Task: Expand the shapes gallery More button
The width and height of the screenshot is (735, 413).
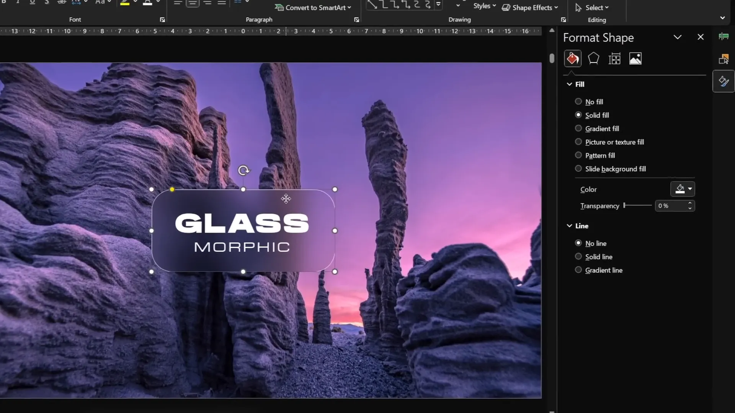Action: point(439,4)
